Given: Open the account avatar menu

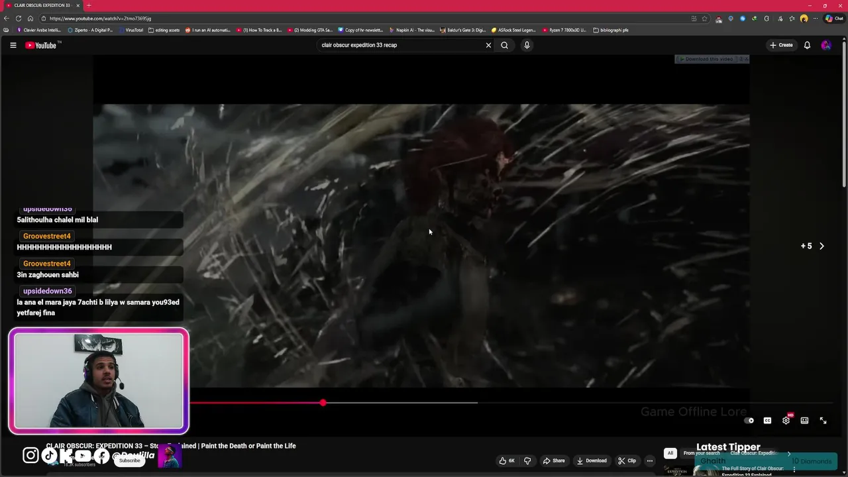Looking at the screenshot, I should (x=825, y=45).
